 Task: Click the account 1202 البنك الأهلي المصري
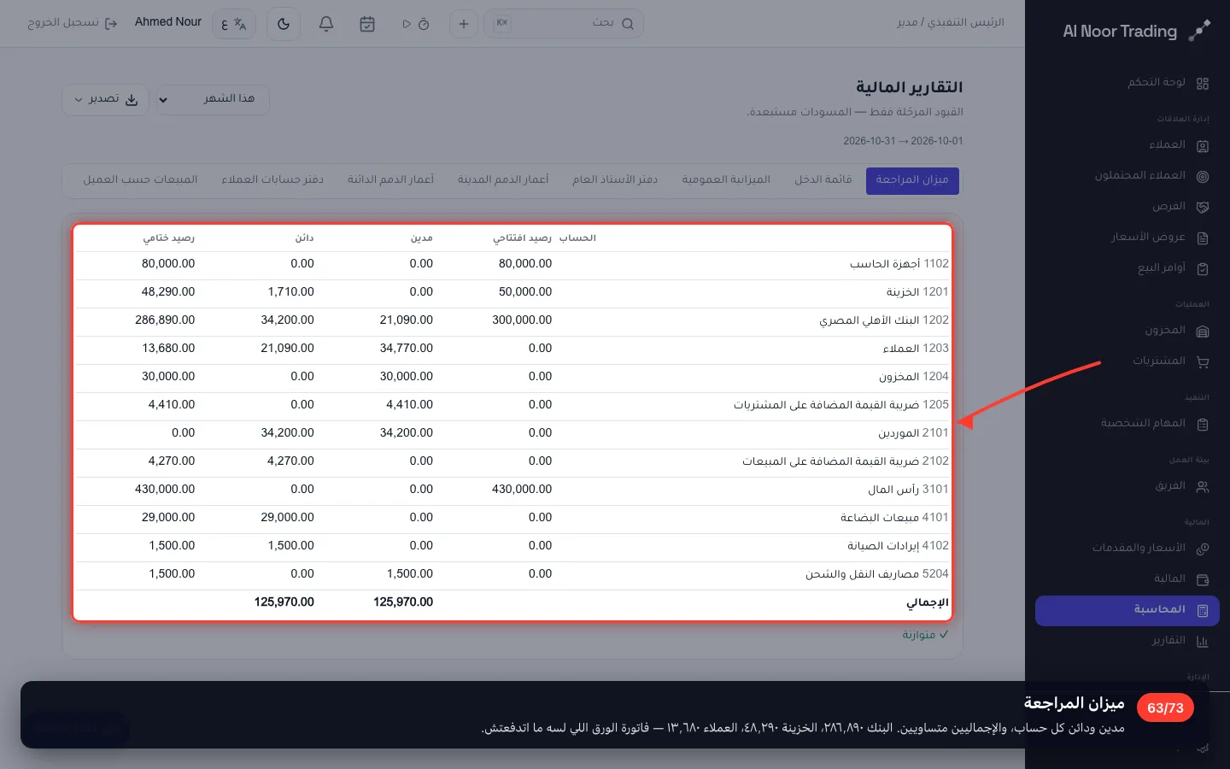(884, 320)
